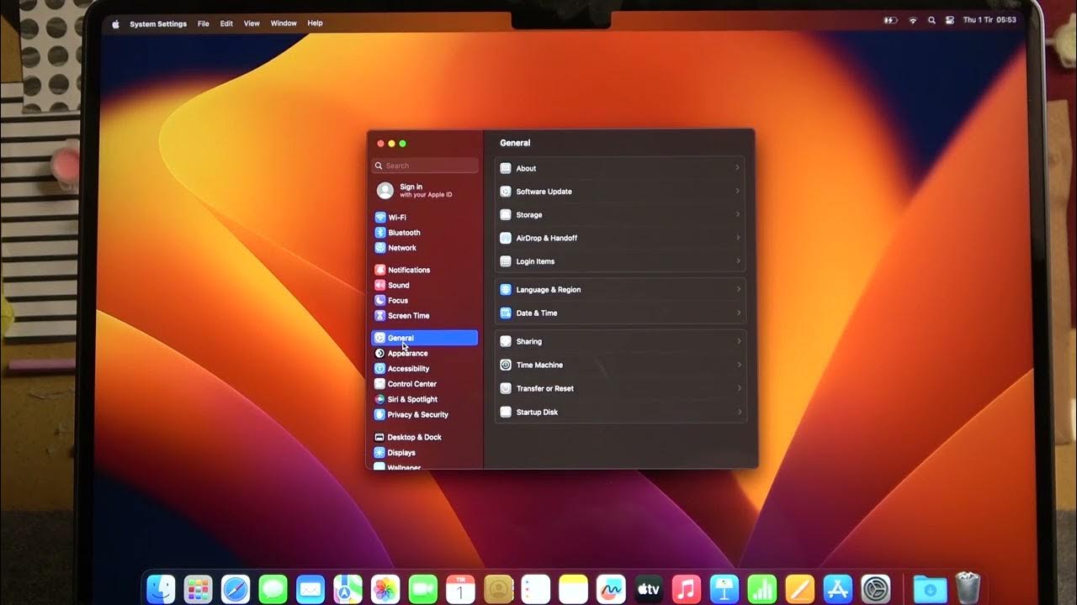
Task: Launch Safari from the Dock
Action: point(236,589)
